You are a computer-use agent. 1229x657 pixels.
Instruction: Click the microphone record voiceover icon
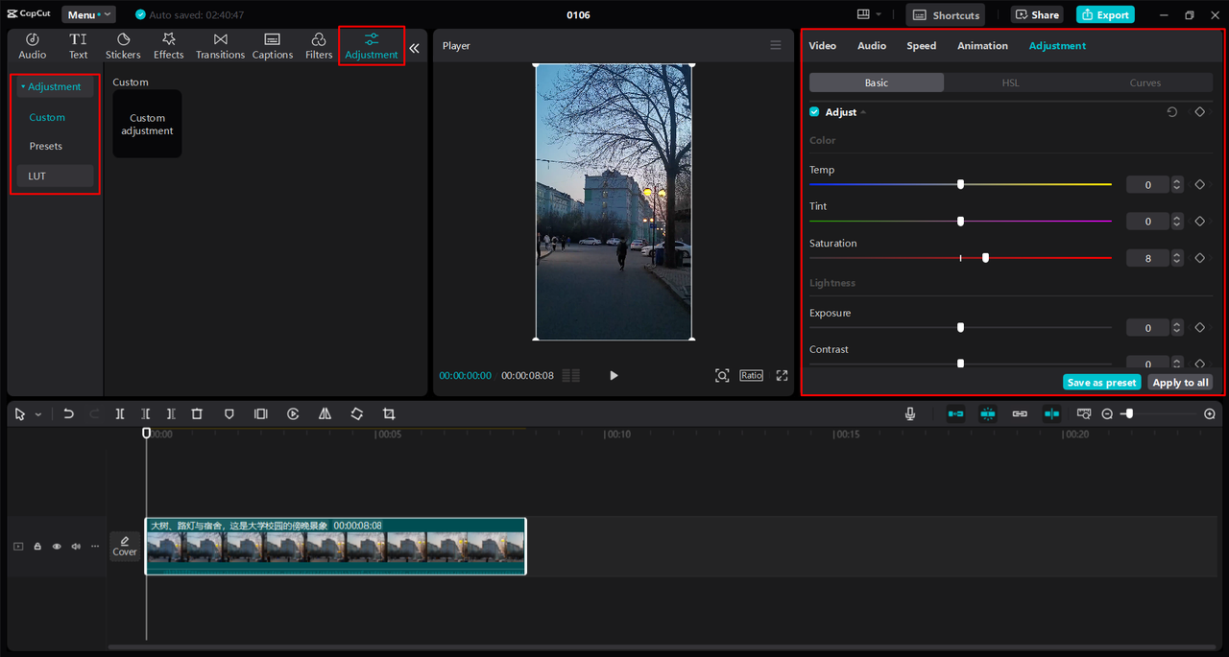[910, 413]
